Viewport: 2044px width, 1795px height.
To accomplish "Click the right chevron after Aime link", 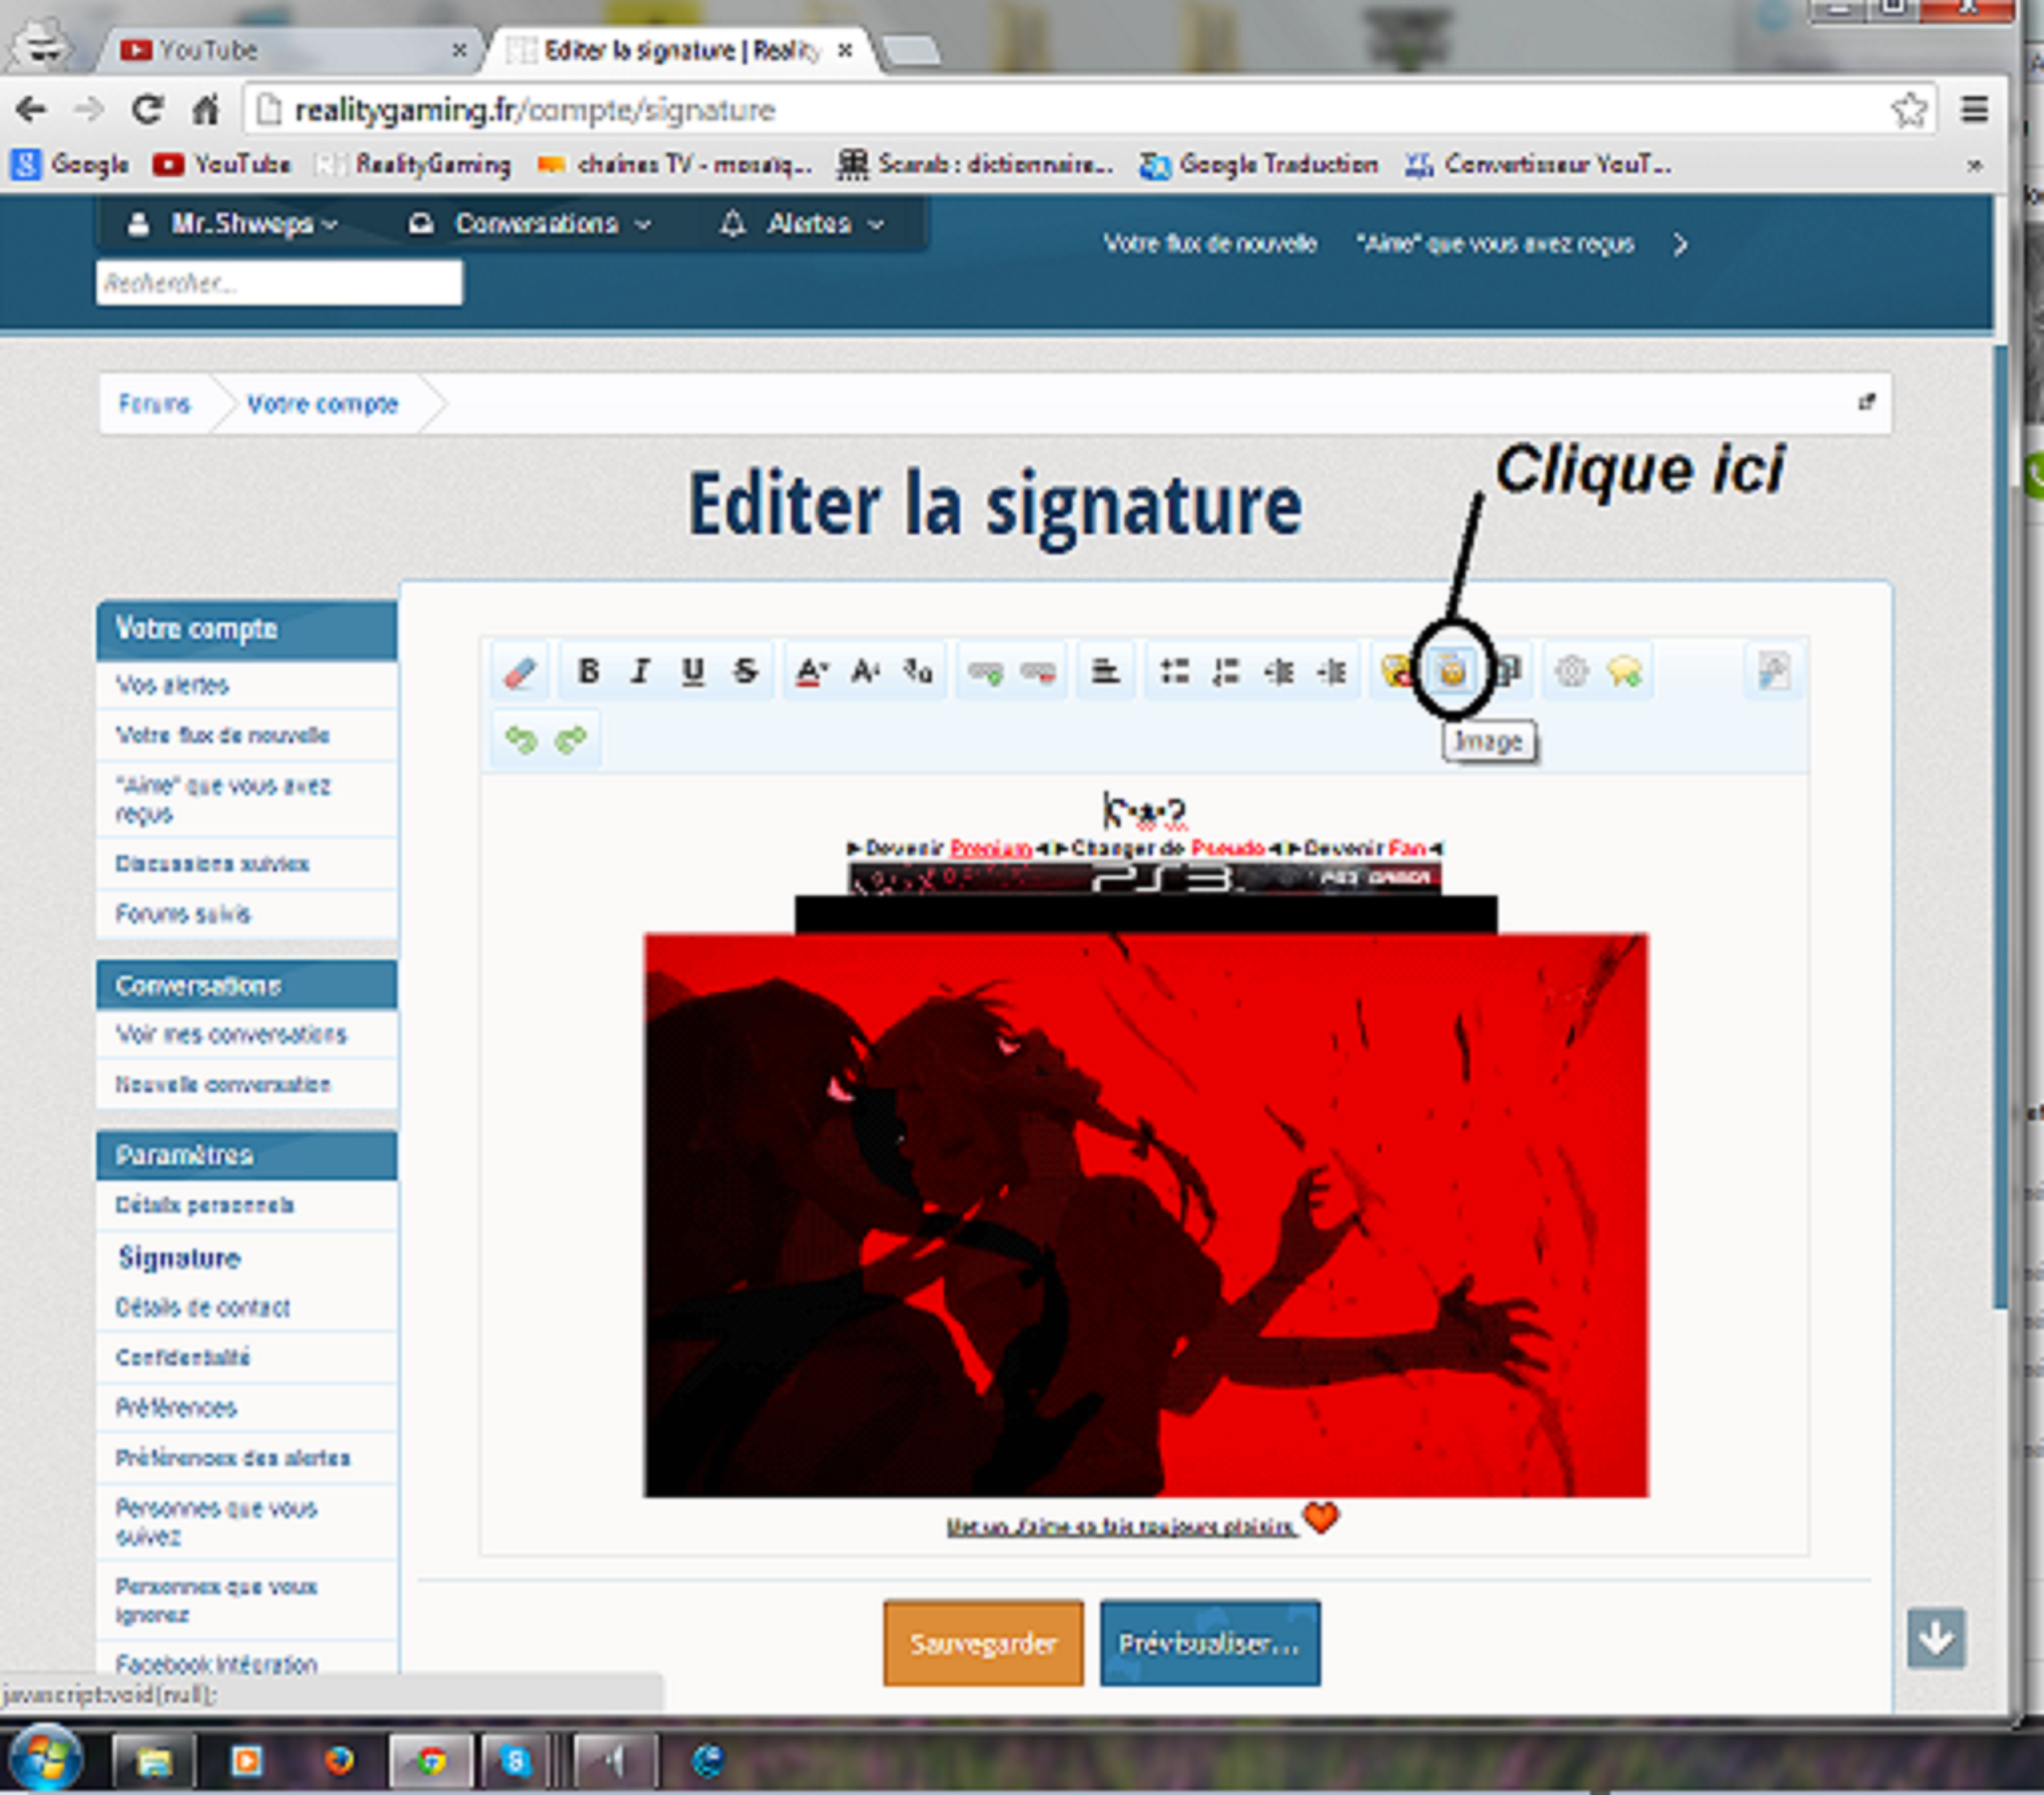I will click(x=1680, y=245).
